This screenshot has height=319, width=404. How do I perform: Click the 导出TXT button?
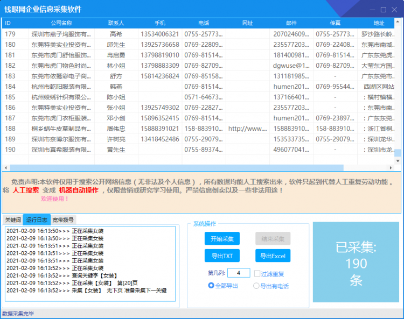tap(222, 256)
